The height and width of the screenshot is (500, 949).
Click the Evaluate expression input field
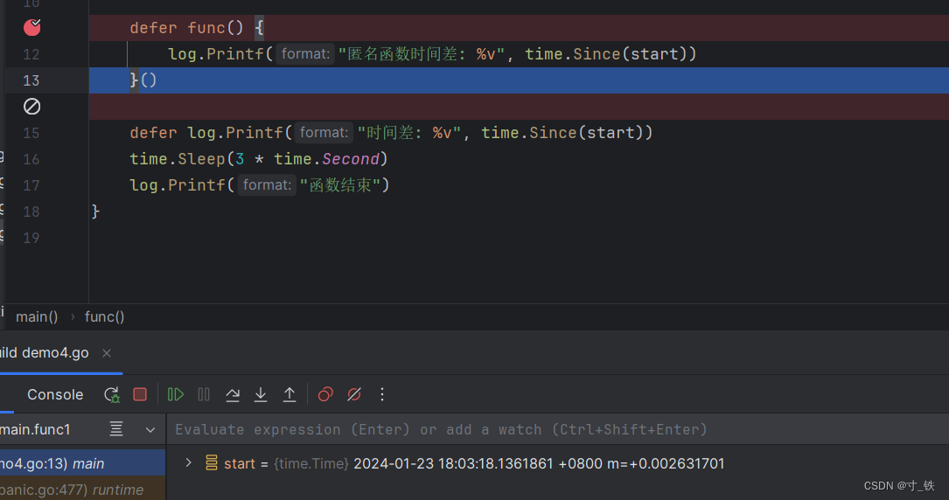click(525, 430)
